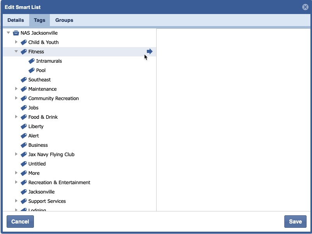This screenshot has width=312, height=234.
Task: Click the tag icon beside Pool
Action: [x=32, y=70]
